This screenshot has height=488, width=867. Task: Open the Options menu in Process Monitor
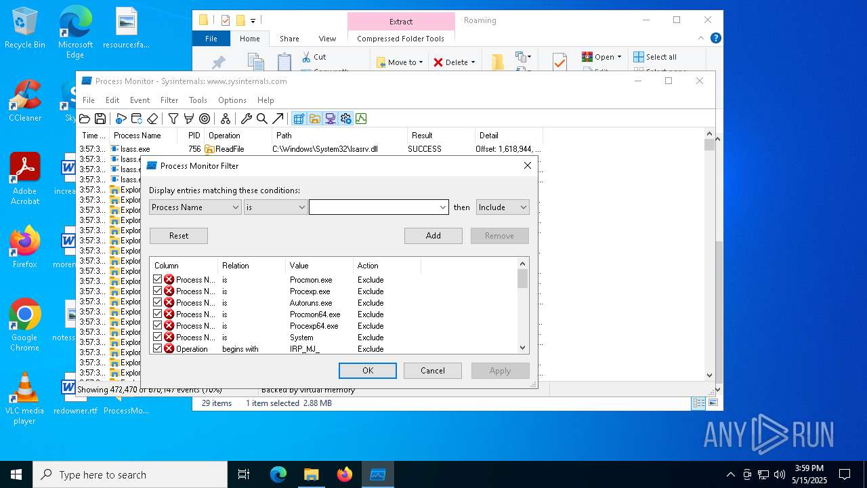(x=232, y=100)
